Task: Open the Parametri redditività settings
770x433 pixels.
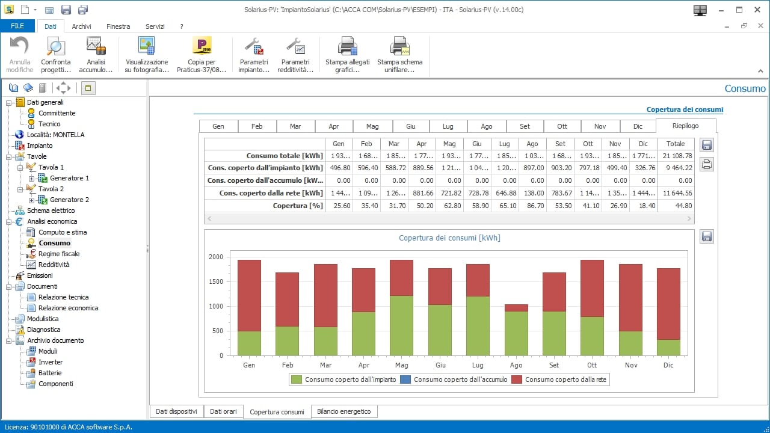Action: (296, 53)
